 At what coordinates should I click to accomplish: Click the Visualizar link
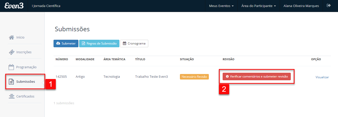coord(322,77)
